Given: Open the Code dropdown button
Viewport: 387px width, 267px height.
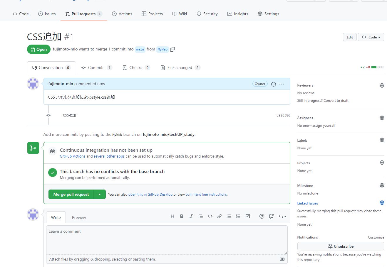Looking at the screenshot, I should [x=371, y=37].
